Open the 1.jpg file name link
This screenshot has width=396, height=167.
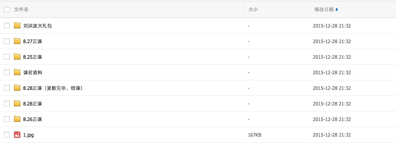tap(28, 135)
